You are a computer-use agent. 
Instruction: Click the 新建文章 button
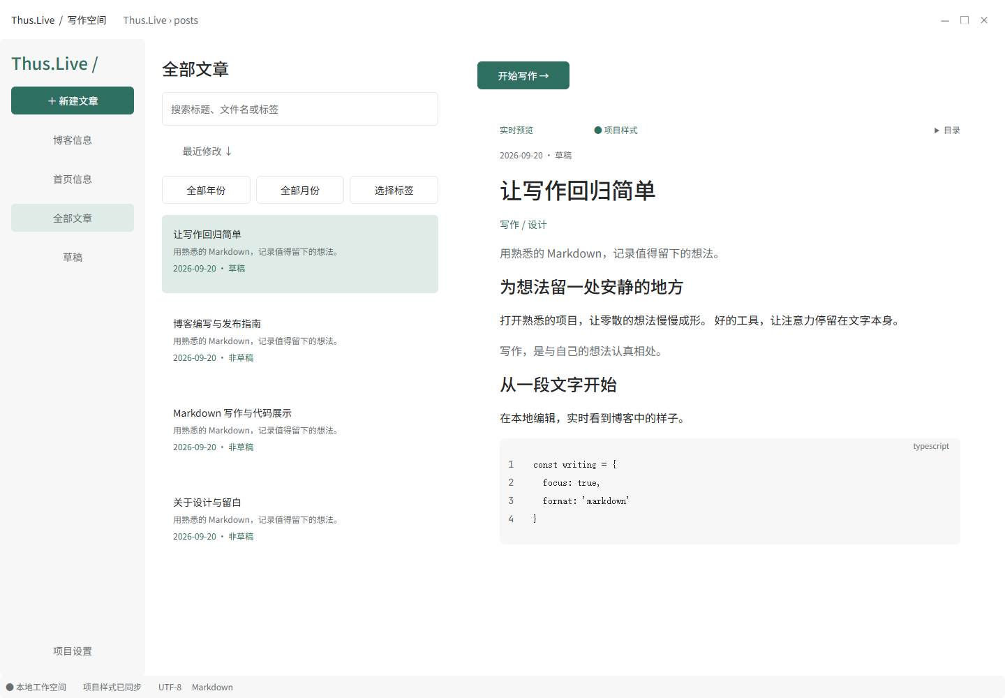[x=73, y=101]
